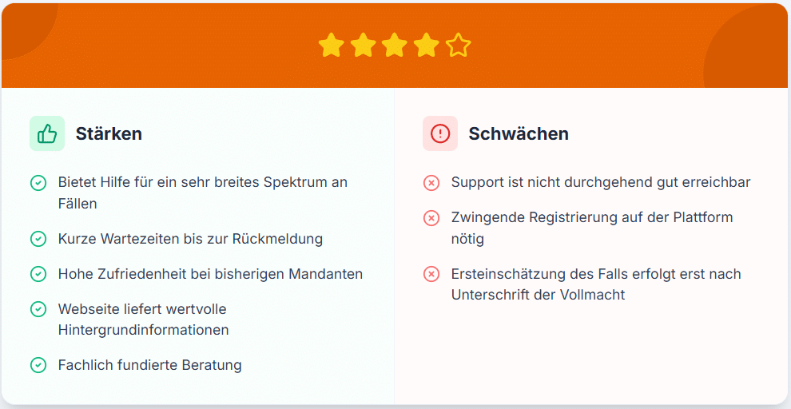Click the first yellow rating star
The height and width of the screenshot is (409, 791).
tap(331, 46)
